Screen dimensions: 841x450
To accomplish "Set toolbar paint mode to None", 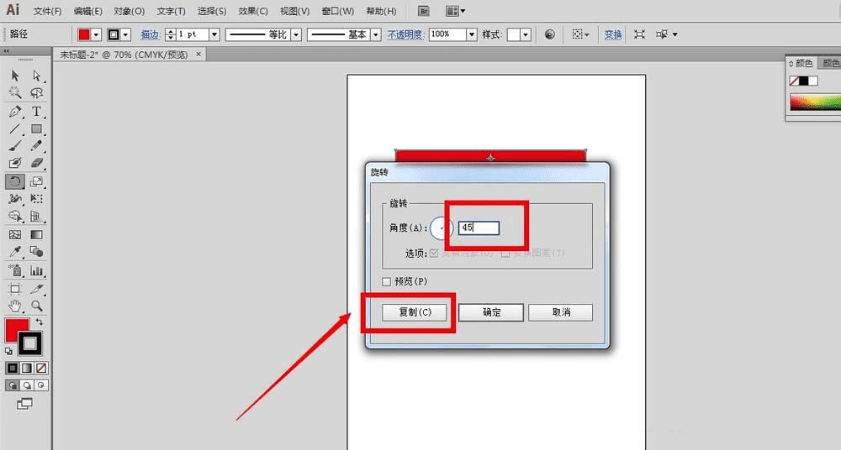I will [41, 368].
